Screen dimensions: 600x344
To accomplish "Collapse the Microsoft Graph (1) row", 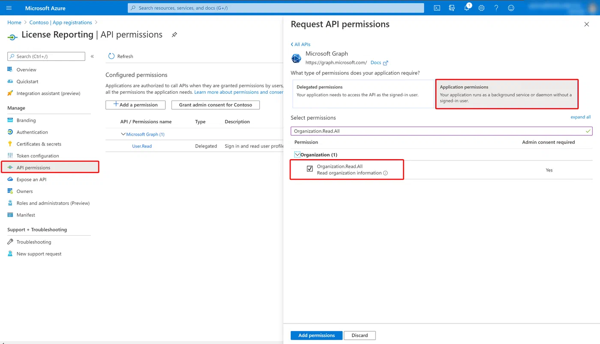I will click(123, 134).
